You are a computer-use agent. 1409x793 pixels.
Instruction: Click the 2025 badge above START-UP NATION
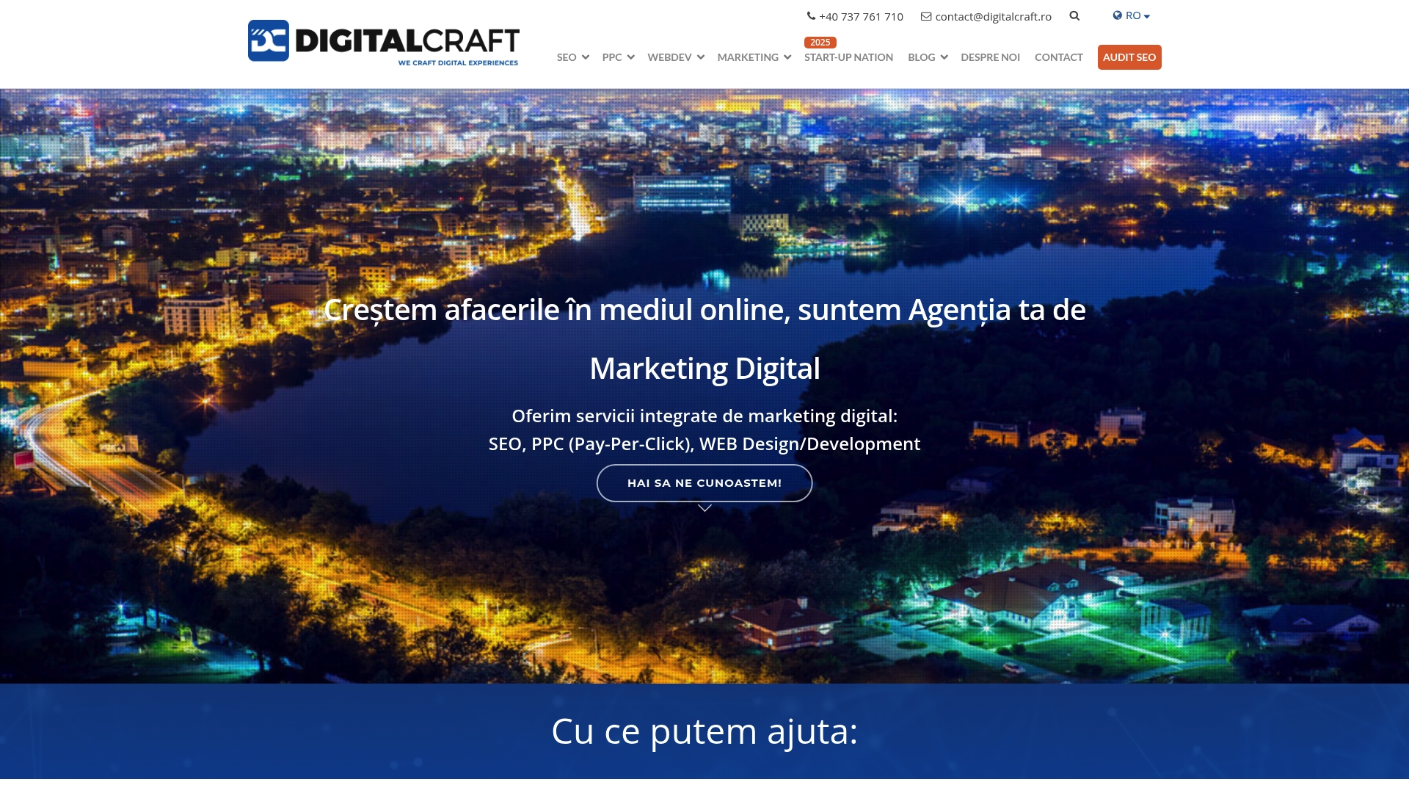click(x=819, y=42)
